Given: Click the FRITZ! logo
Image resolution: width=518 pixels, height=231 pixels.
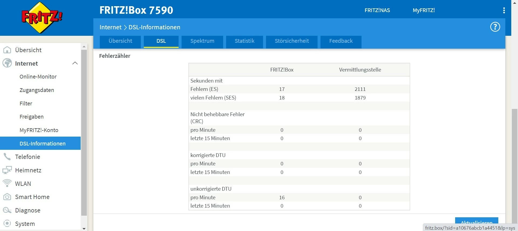Looking at the screenshot, I should [42, 17].
